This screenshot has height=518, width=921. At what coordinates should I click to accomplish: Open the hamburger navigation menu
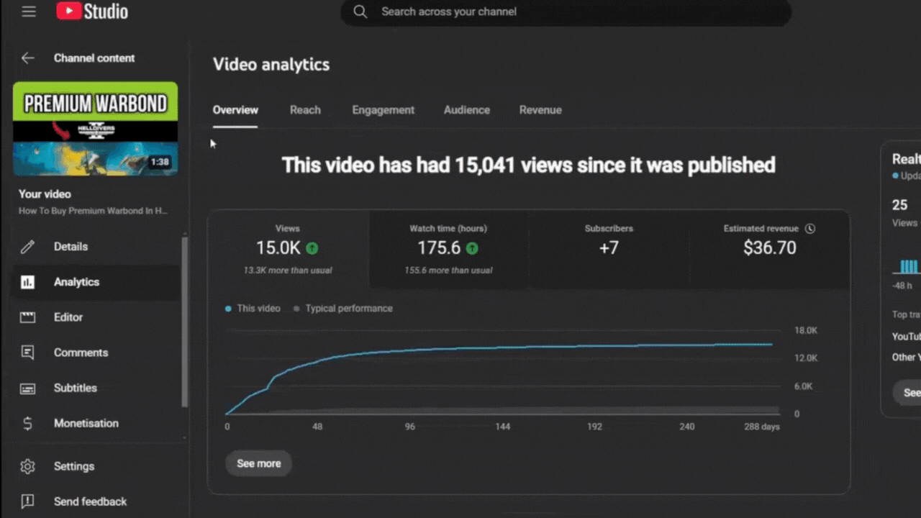(29, 12)
